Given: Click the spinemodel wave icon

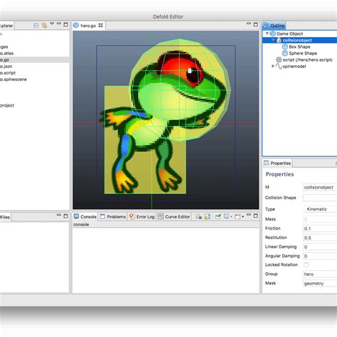Looking at the screenshot, I should pyautogui.click(x=279, y=66).
